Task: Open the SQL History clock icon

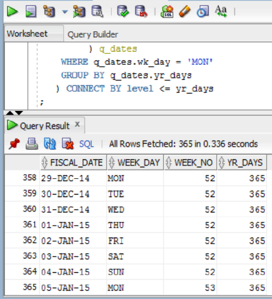Action: [x=202, y=11]
